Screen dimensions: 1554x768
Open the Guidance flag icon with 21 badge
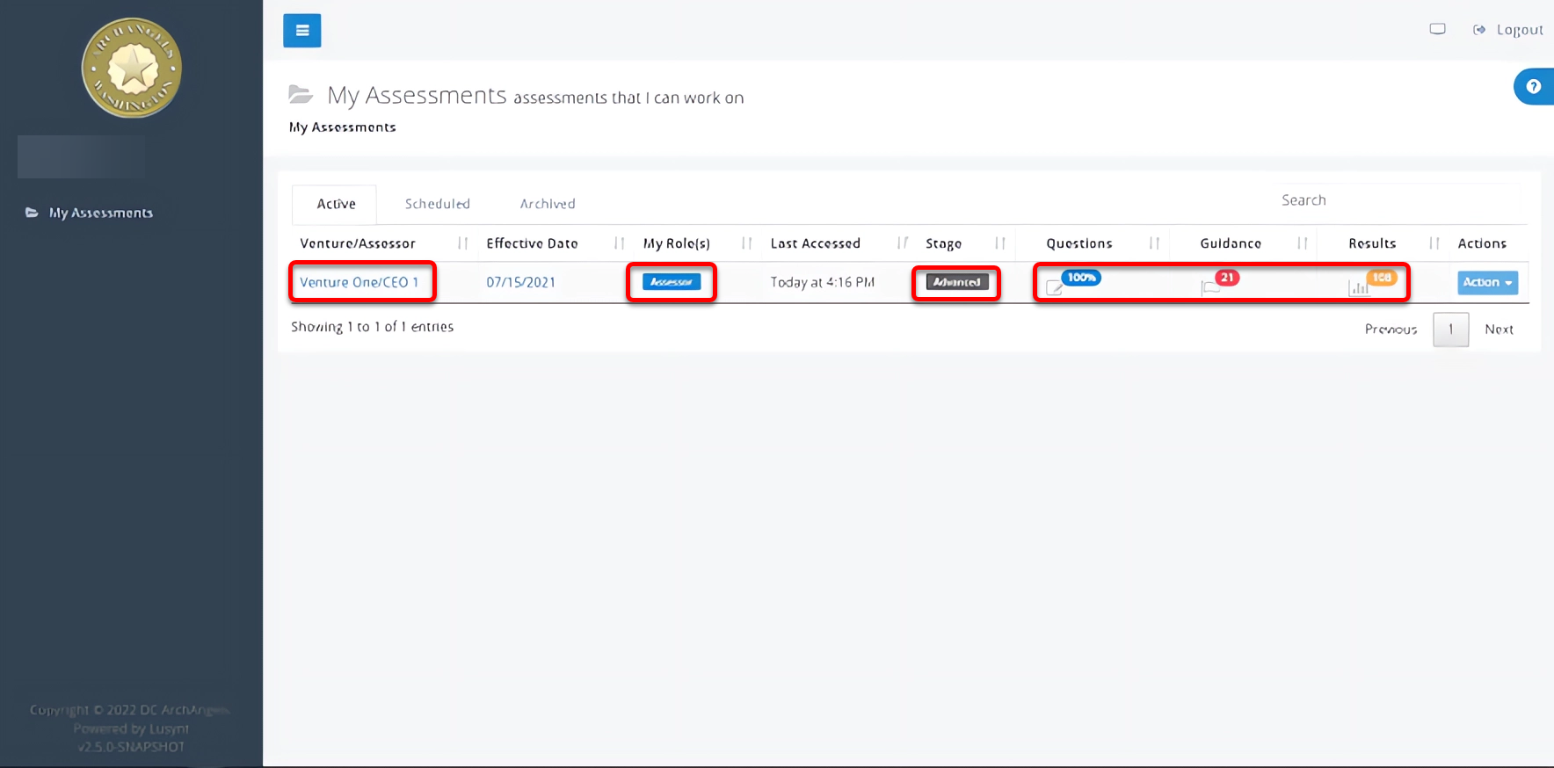pos(1210,287)
